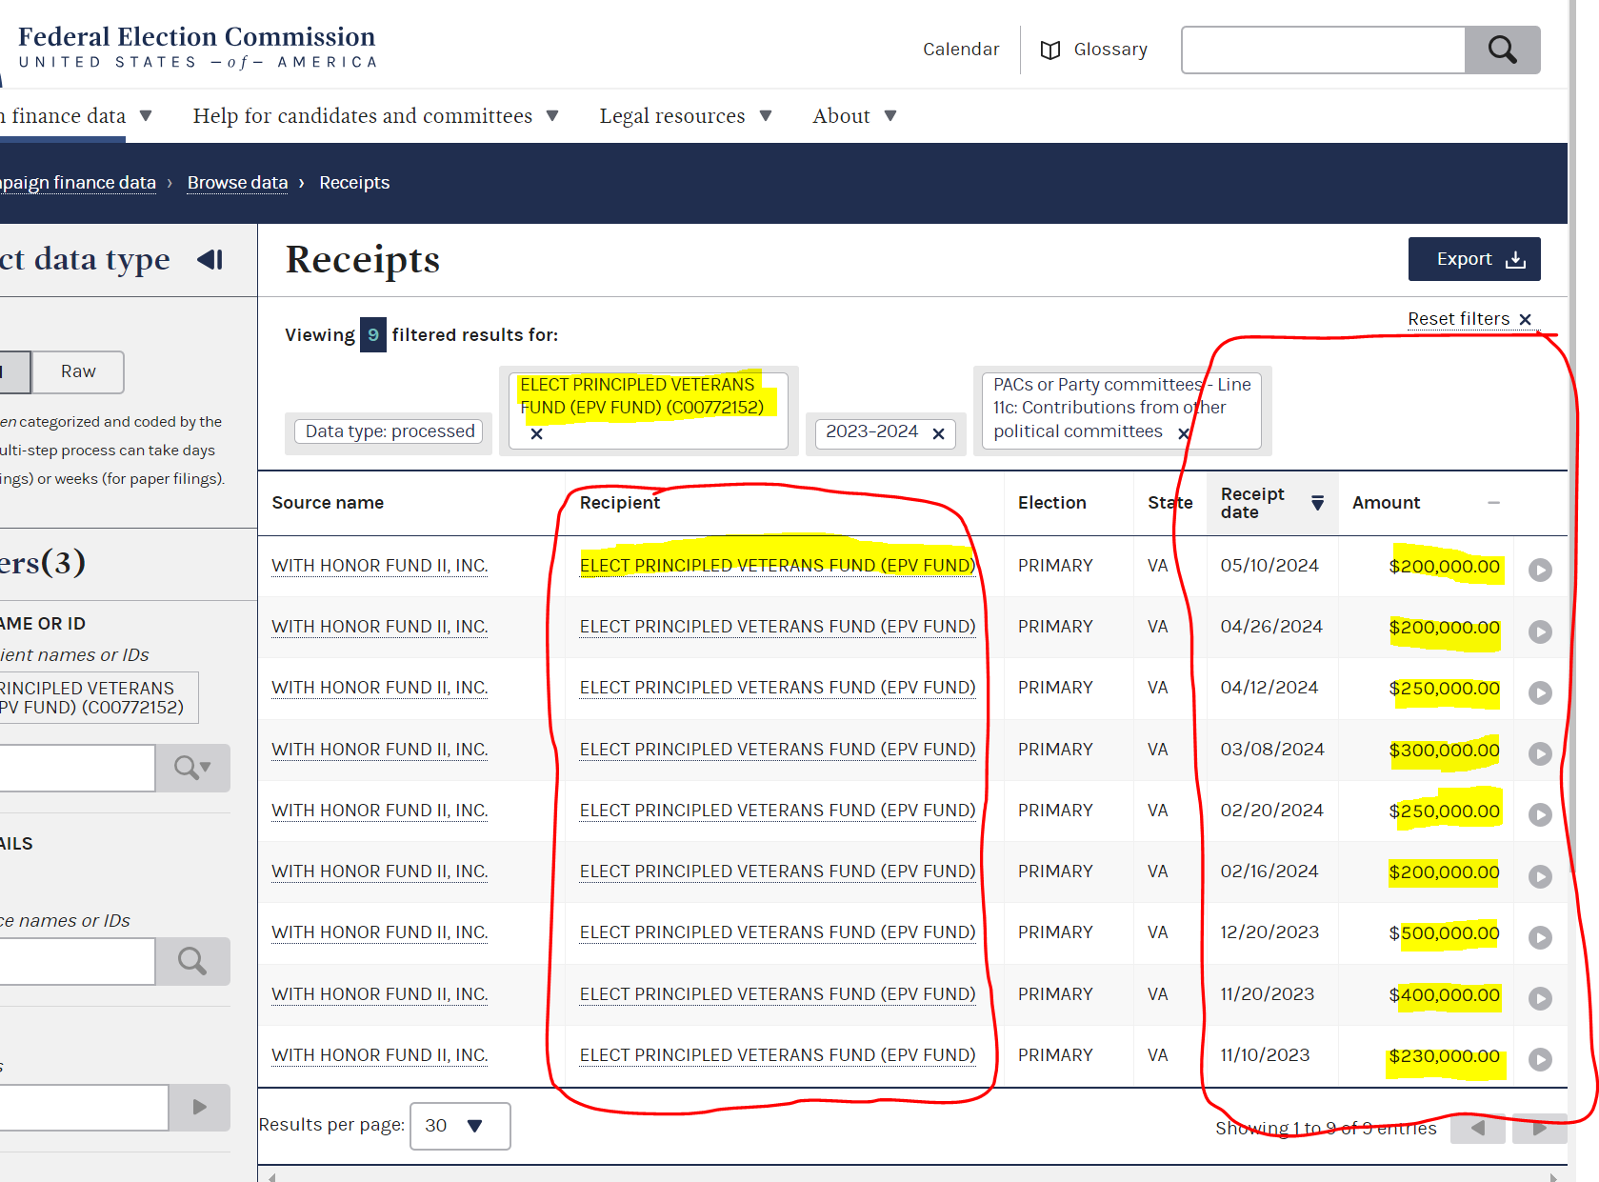Open WITH HONOR FUND II in 12/20/2023 row

[380, 932]
